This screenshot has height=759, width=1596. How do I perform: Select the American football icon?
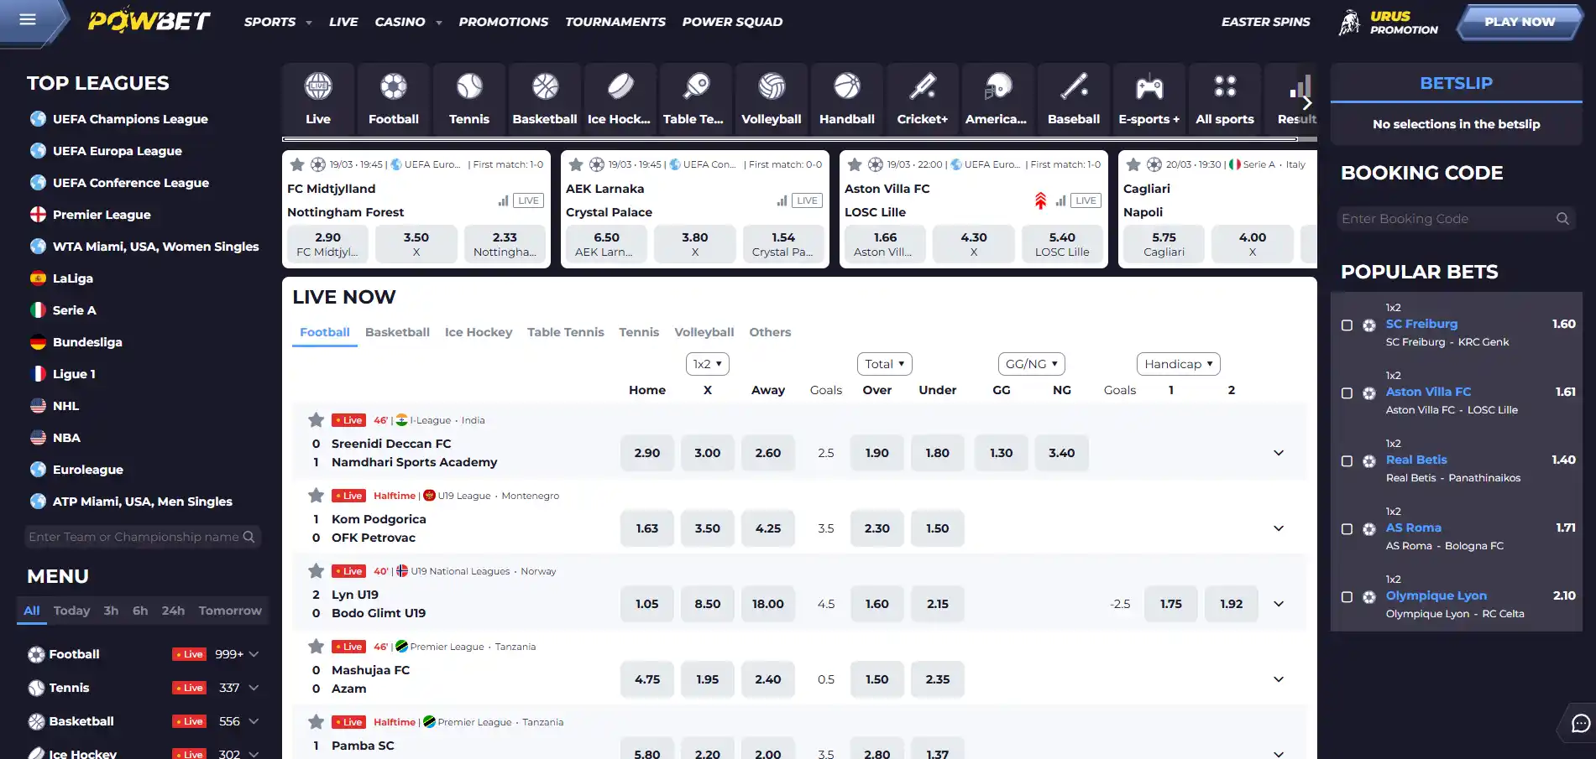click(x=998, y=98)
